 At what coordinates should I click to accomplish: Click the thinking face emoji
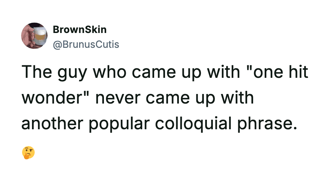coord(28,153)
